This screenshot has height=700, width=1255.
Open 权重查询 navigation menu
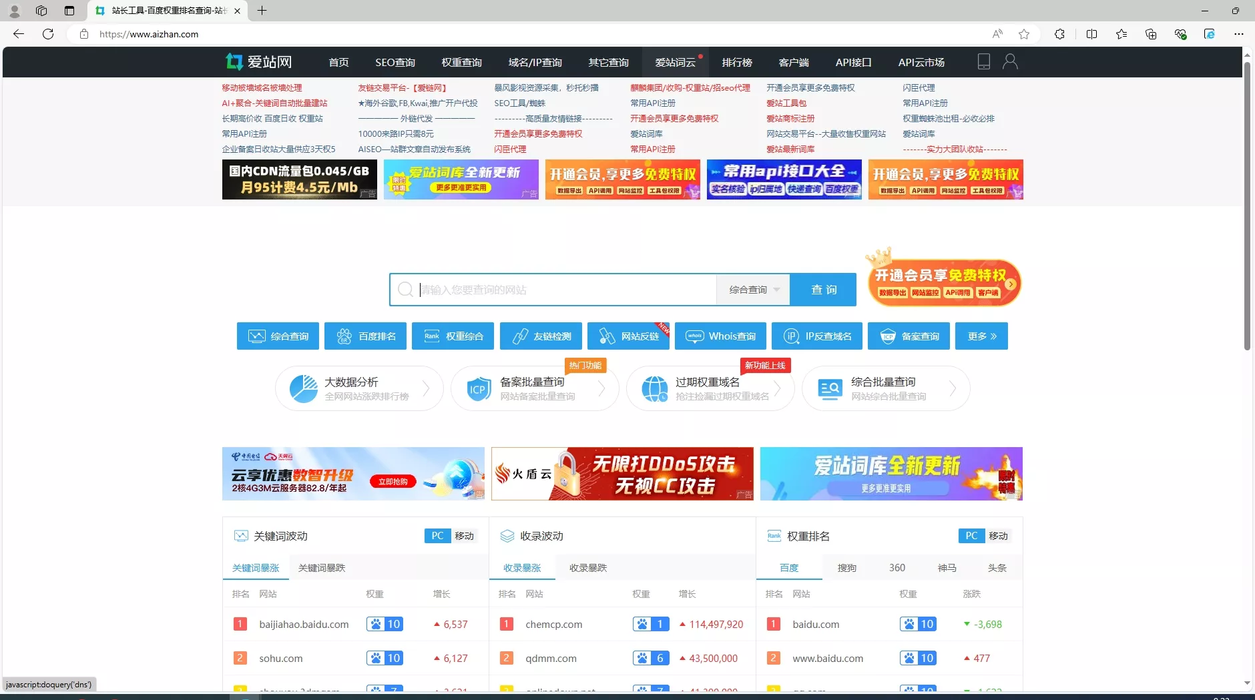pos(461,62)
